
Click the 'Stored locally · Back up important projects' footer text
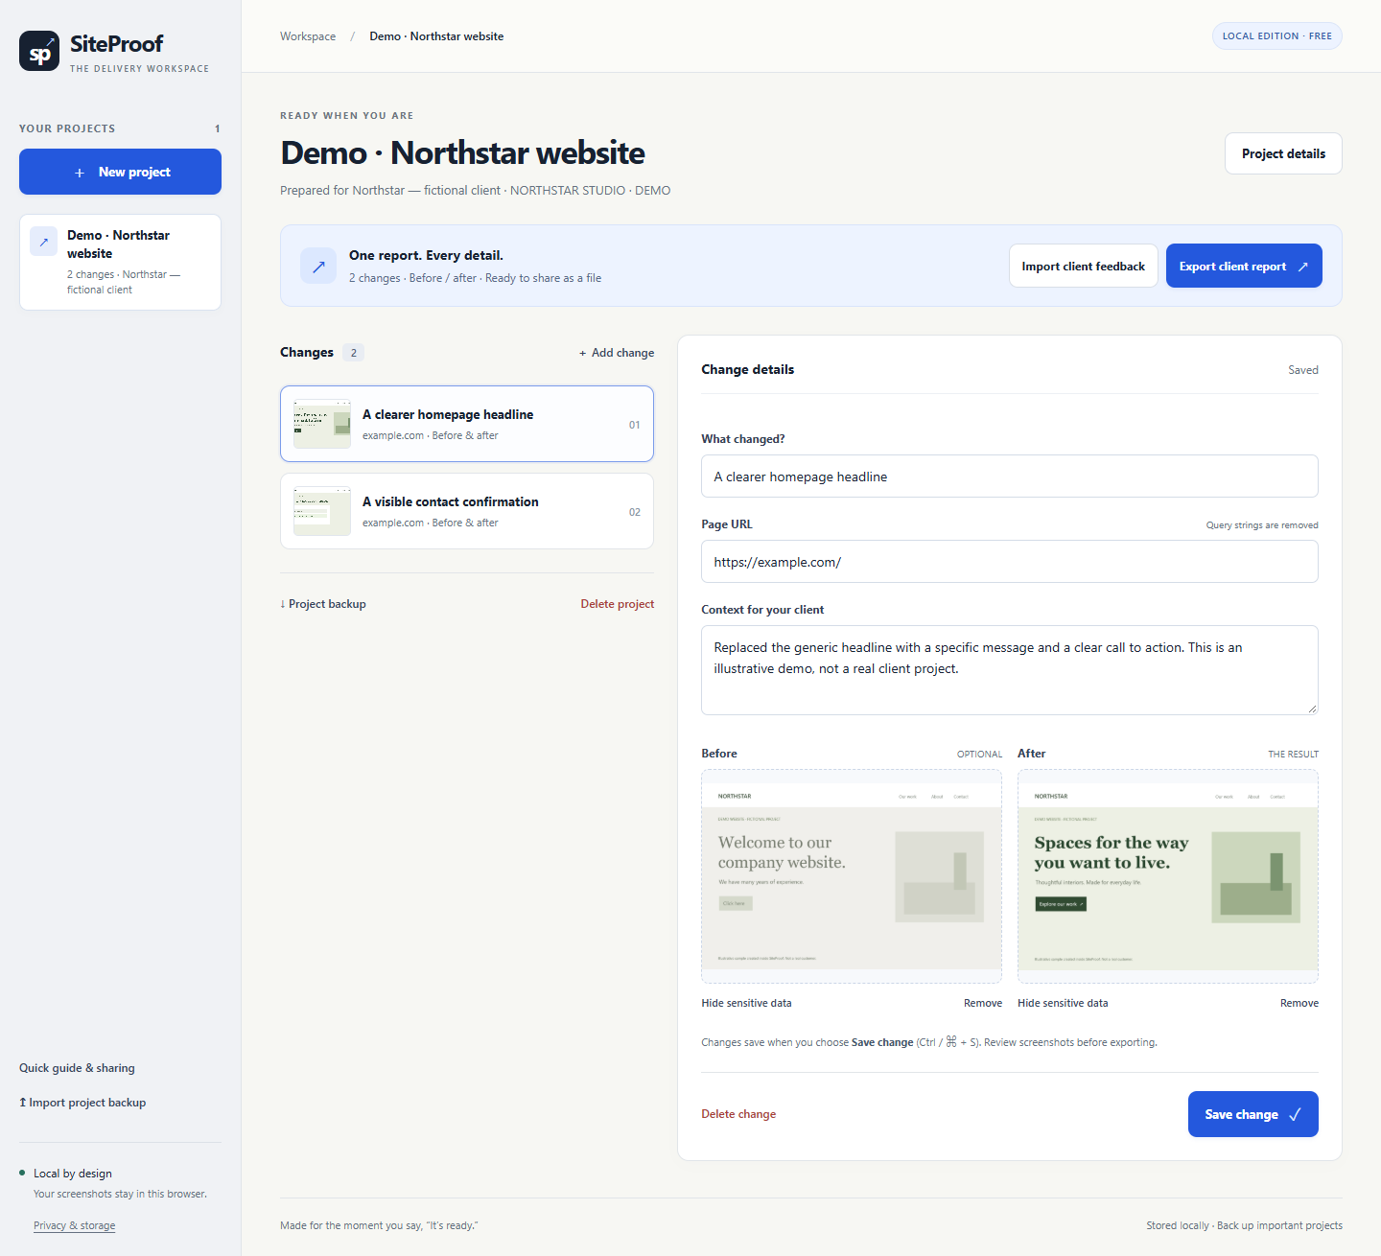[x=1244, y=1225]
